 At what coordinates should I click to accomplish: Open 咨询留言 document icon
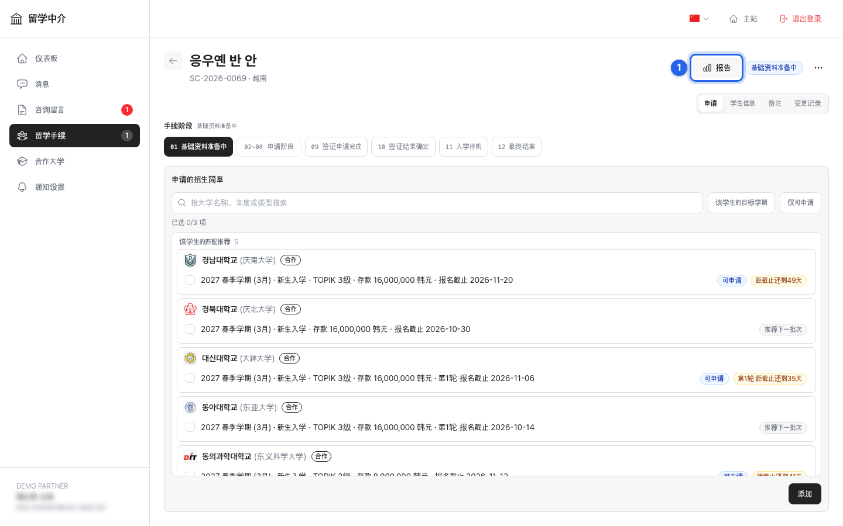tap(22, 110)
